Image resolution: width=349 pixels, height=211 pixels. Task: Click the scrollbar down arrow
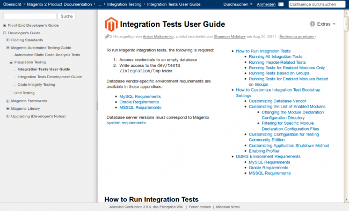346,200
